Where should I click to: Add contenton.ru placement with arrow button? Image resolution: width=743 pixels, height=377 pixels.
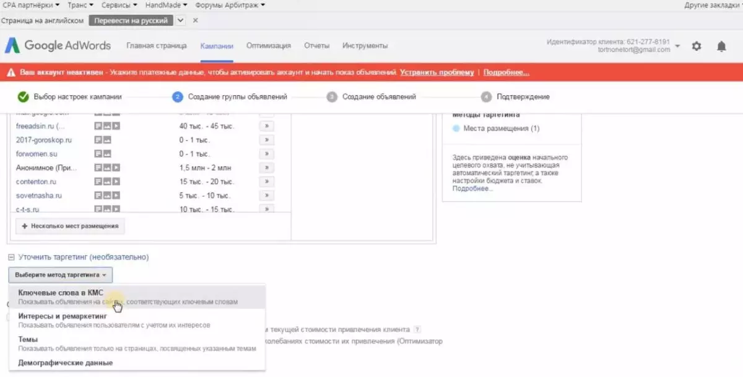266,181
